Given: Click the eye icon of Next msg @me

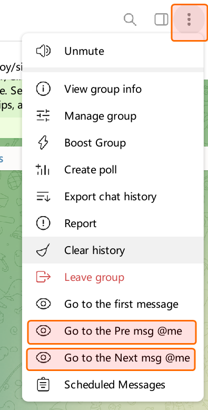Looking at the screenshot, I should pos(43,358).
